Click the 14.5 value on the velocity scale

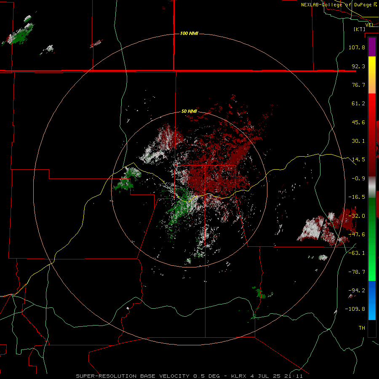point(358,160)
